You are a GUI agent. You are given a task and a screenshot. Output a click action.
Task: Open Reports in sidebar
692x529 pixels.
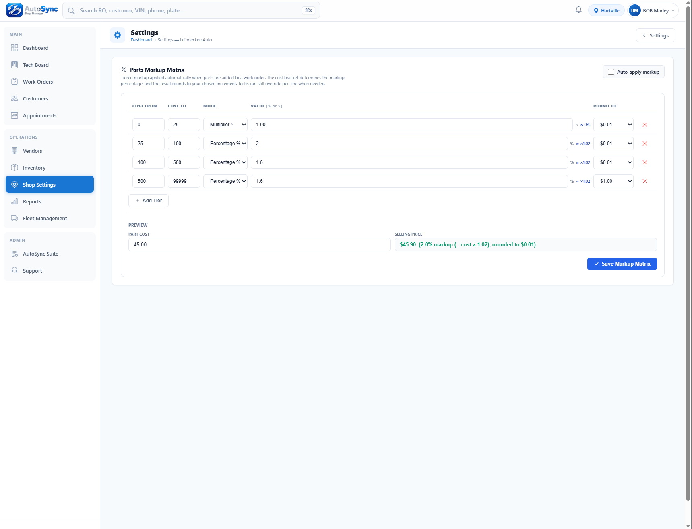tap(50, 201)
